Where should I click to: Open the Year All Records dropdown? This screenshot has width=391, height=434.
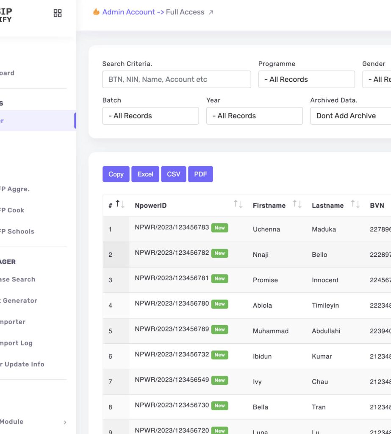click(x=254, y=116)
